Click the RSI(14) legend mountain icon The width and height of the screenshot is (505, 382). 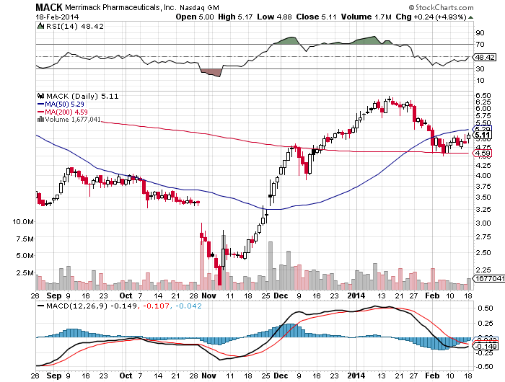[40, 26]
